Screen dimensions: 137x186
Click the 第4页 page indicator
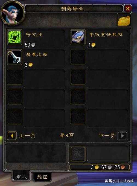point(67,135)
